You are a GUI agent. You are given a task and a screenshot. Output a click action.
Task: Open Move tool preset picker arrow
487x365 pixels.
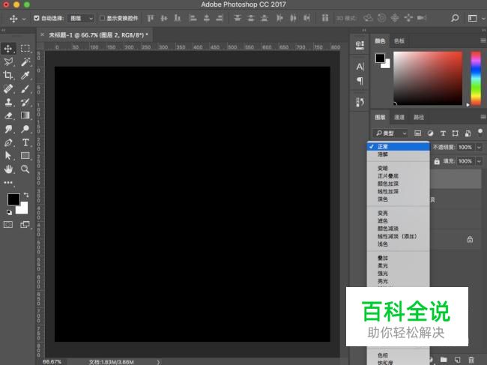pyautogui.click(x=24, y=19)
